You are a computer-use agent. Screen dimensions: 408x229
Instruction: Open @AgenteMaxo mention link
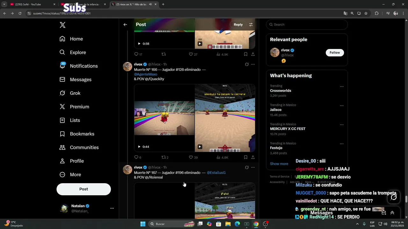[x=145, y=74]
